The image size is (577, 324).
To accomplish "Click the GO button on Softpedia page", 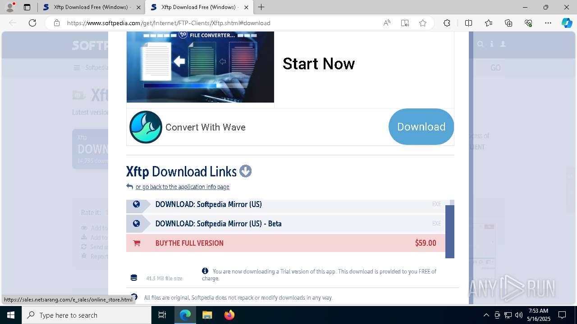I will (495, 68).
